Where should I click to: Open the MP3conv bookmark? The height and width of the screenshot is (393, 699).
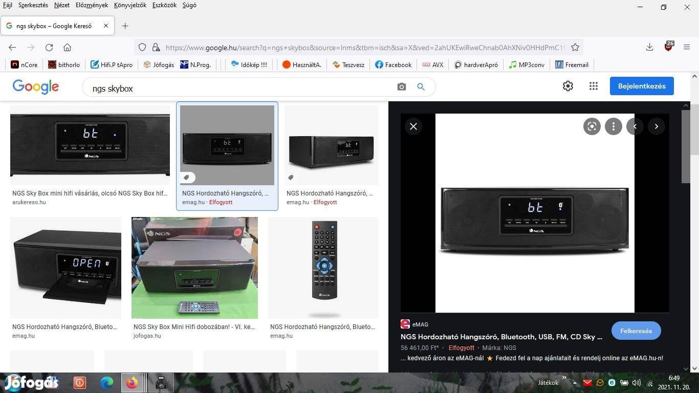527,64
